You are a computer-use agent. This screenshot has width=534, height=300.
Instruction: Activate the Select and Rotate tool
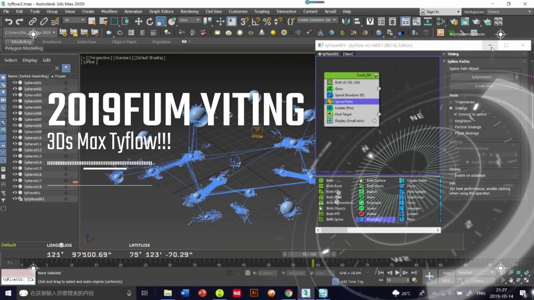[x=149, y=21]
